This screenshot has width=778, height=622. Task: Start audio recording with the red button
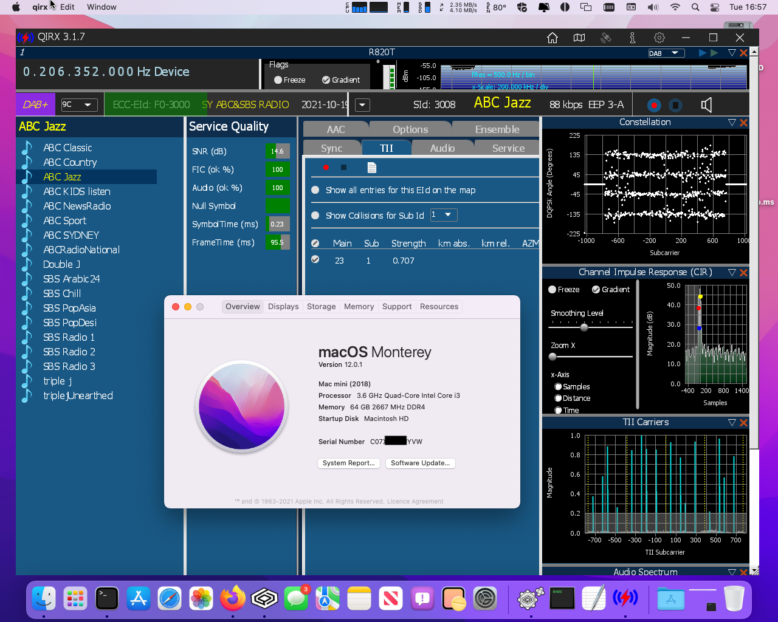coord(654,105)
